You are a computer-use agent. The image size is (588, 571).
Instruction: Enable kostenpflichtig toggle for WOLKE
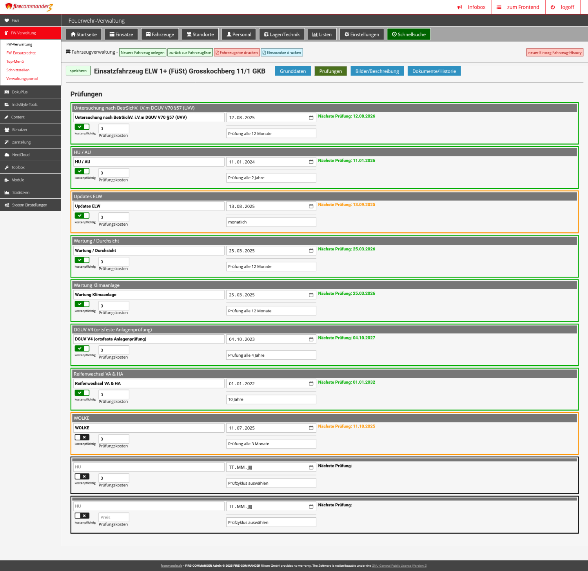point(82,437)
